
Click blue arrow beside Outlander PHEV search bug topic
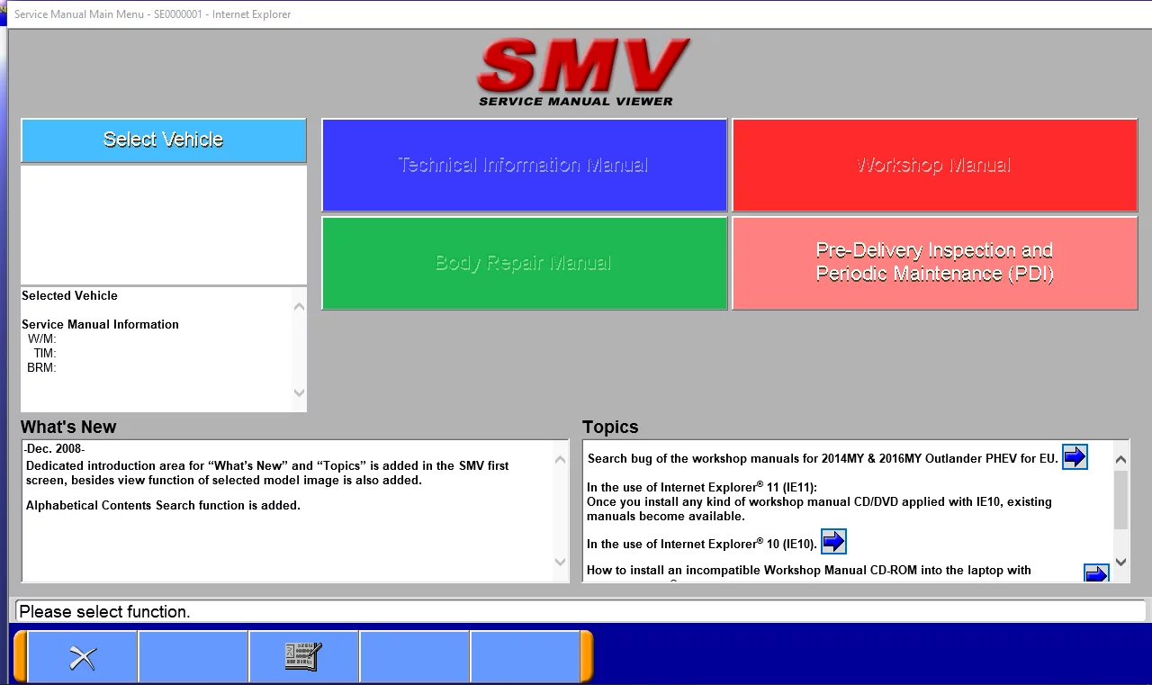coord(1075,457)
